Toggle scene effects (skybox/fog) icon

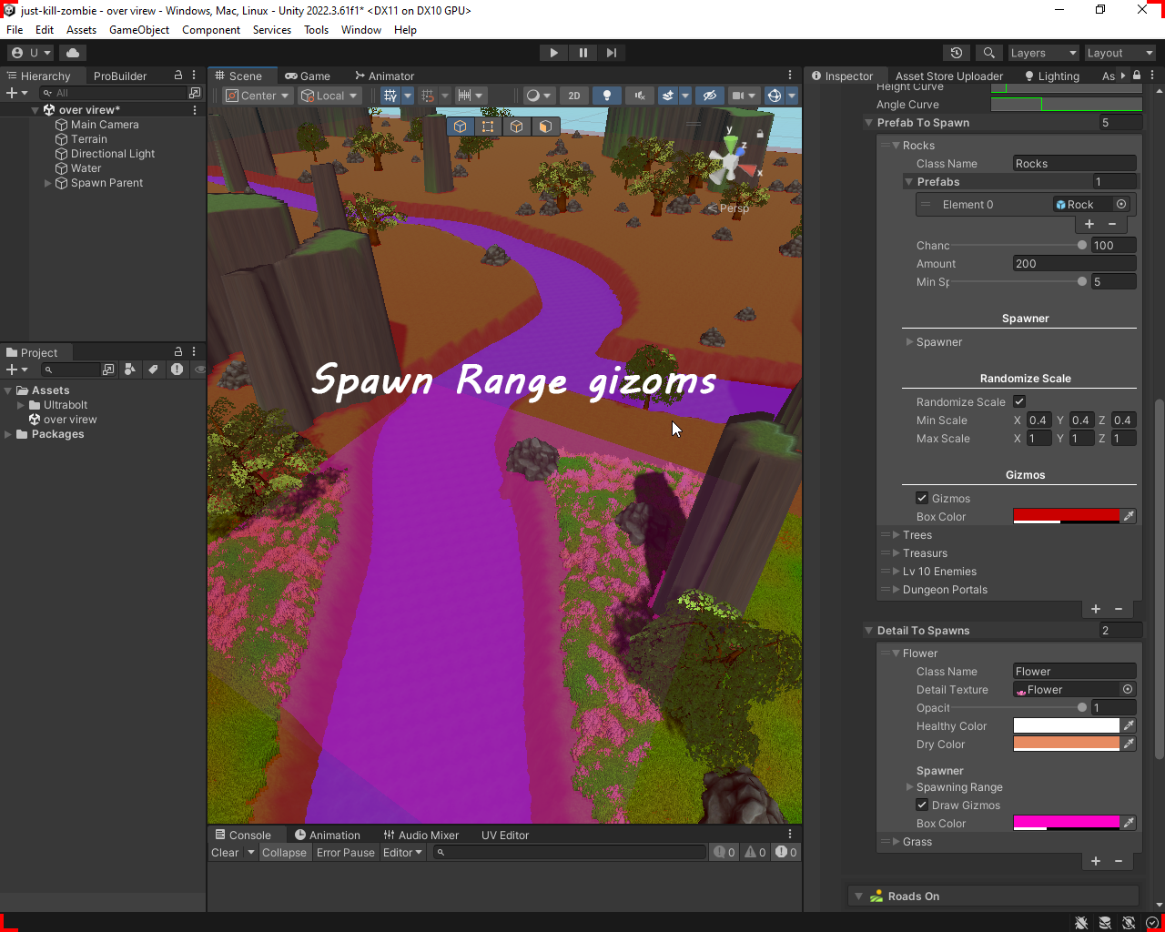[668, 96]
